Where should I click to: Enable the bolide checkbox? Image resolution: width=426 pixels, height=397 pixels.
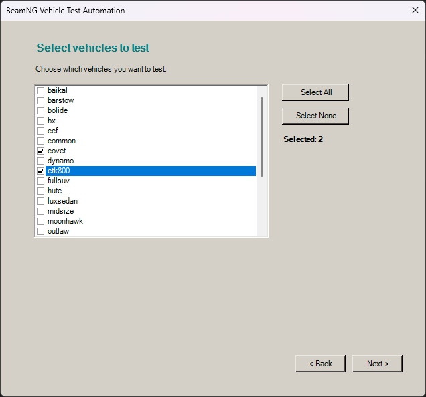[40, 110]
